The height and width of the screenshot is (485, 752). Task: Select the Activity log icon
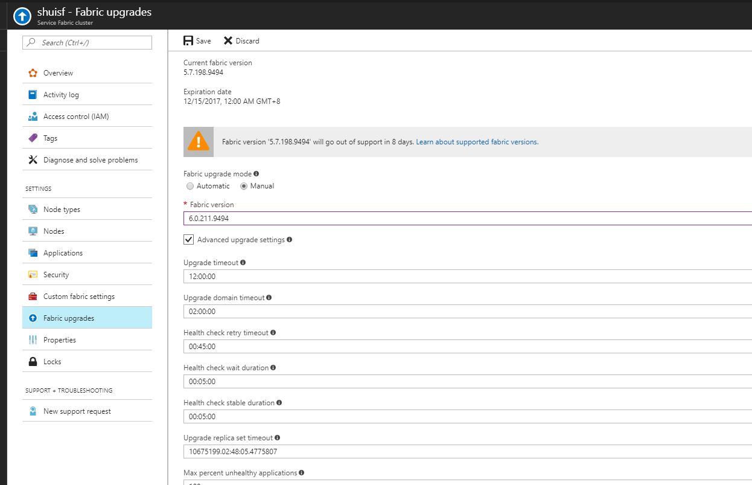(x=33, y=94)
